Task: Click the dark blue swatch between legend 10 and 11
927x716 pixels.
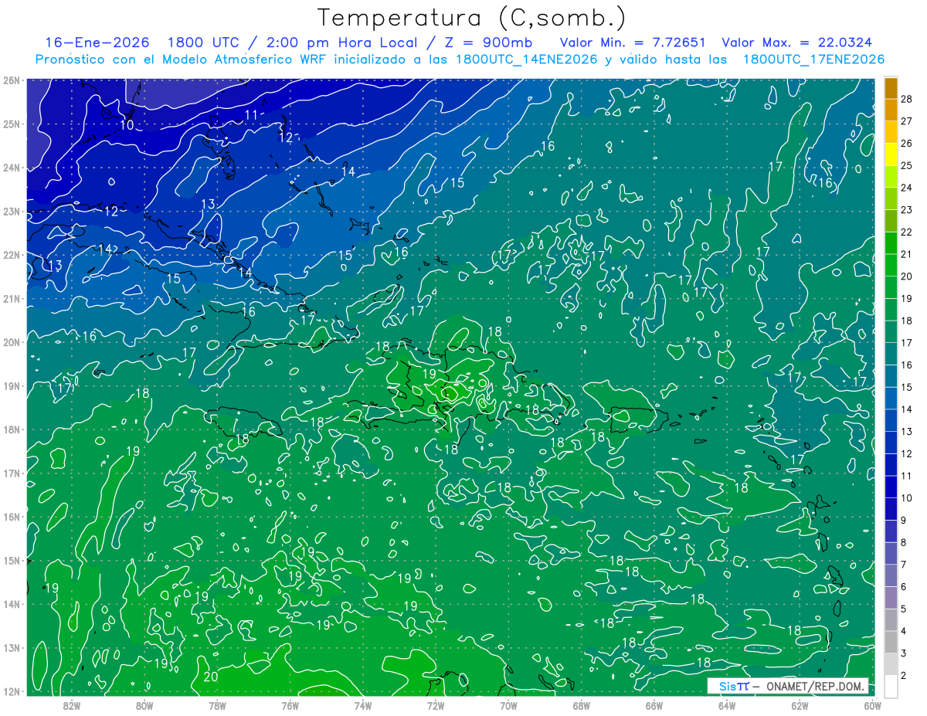Action: coord(891,486)
